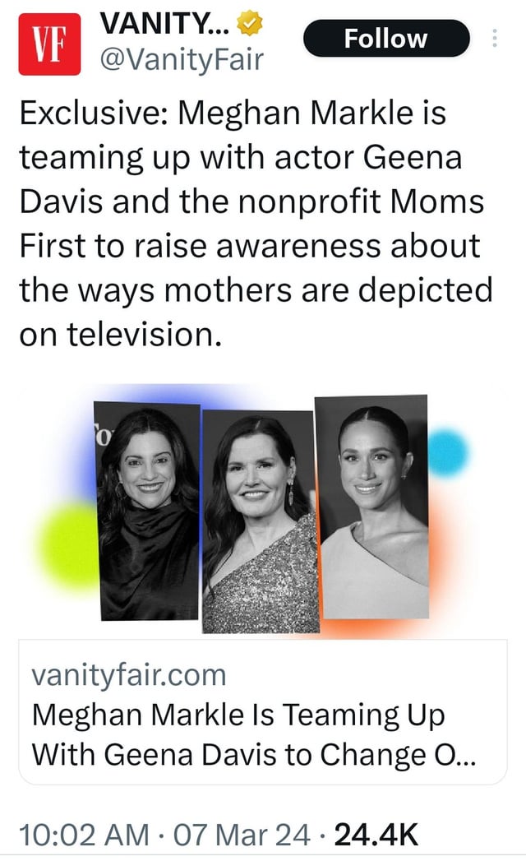Open the three-dot more options menu
526x861 pixels.
494,39
